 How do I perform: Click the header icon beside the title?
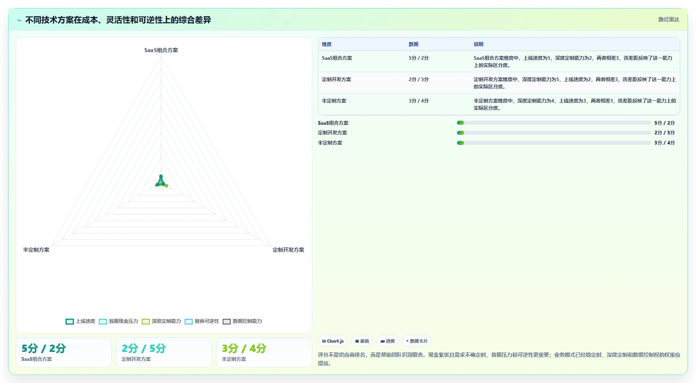(19, 20)
